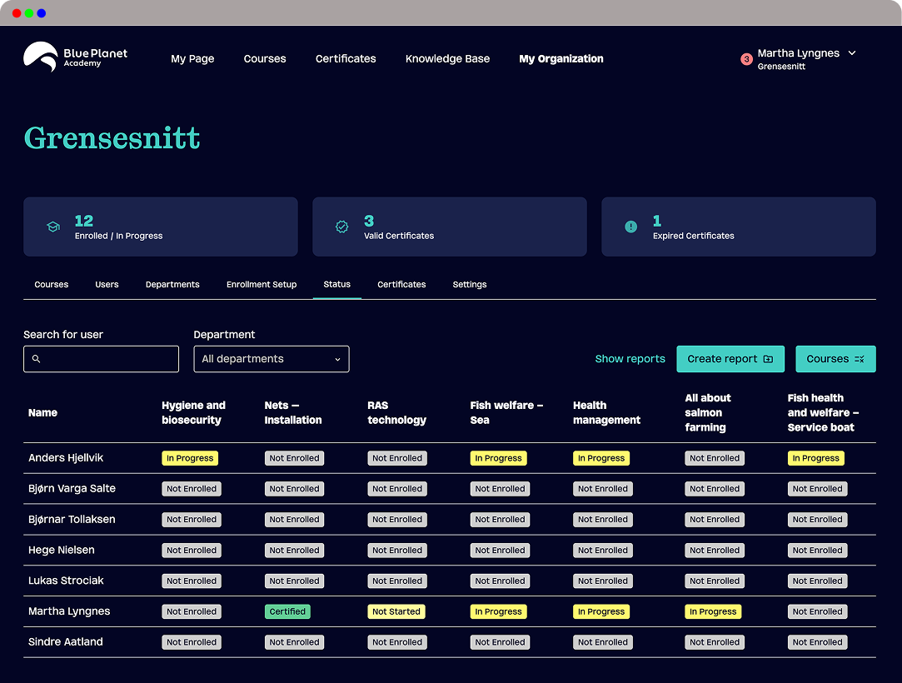Click Fish health and welfare – Service boat header

point(823,412)
